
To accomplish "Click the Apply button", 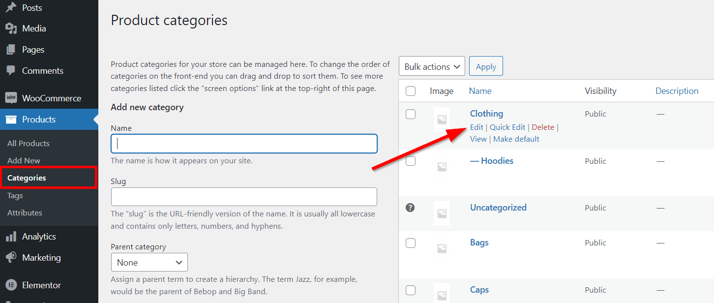I will click(x=486, y=66).
